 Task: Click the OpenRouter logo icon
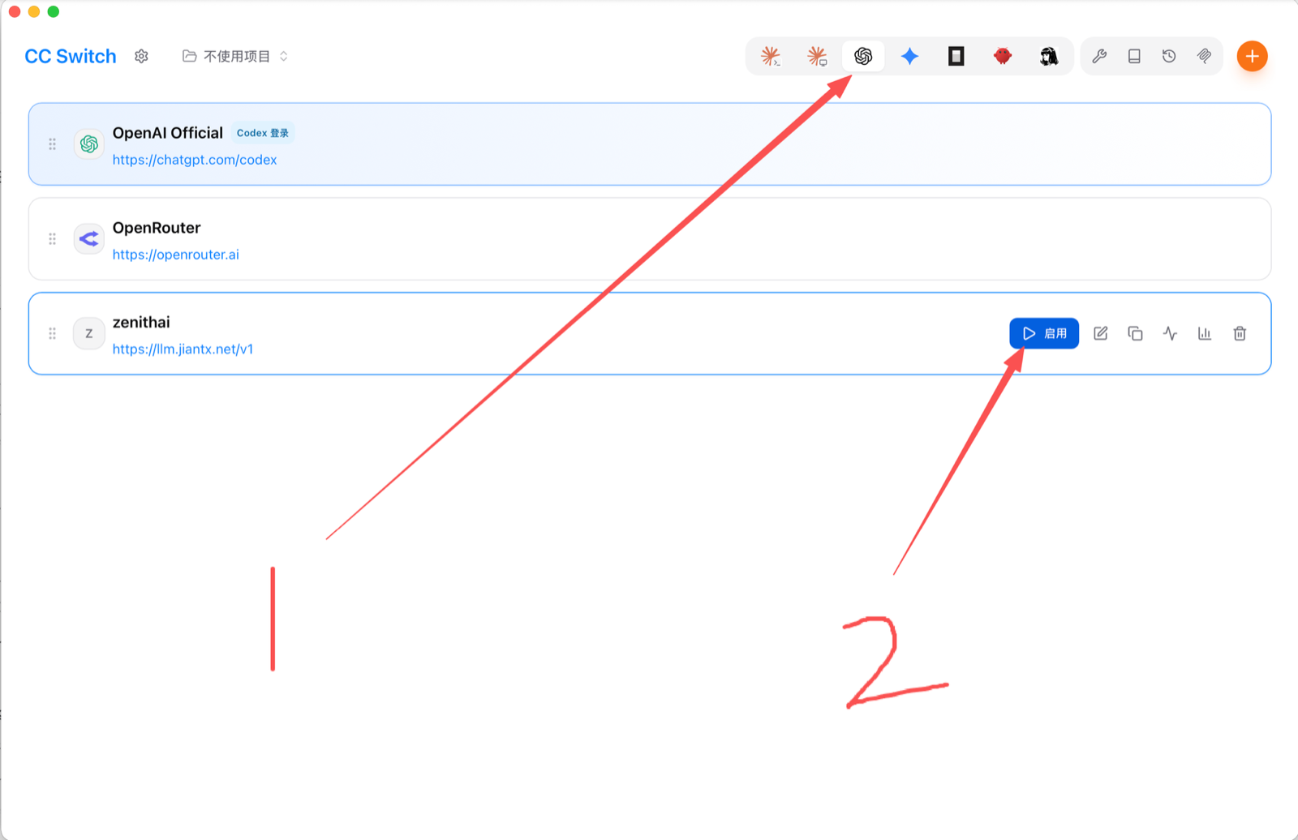(x=89, y=239)
